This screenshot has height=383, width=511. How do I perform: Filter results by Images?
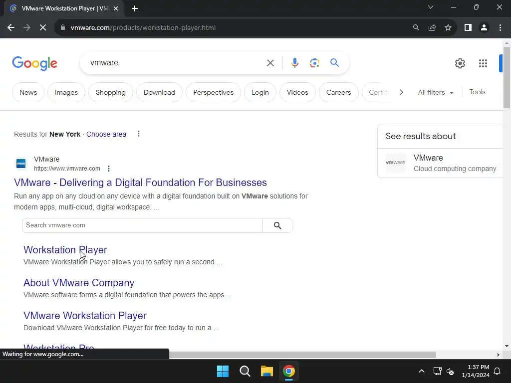point(66,92)
